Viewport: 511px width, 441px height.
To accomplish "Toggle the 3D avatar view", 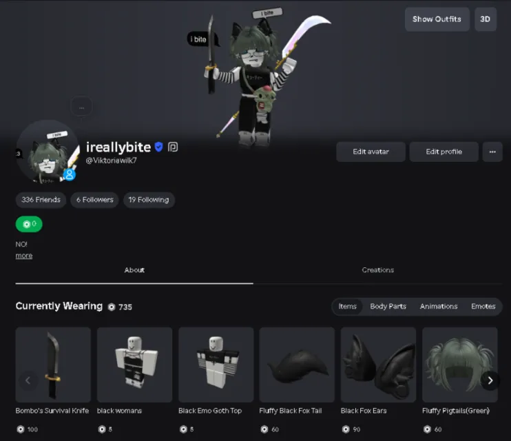I will coord(486,19).
